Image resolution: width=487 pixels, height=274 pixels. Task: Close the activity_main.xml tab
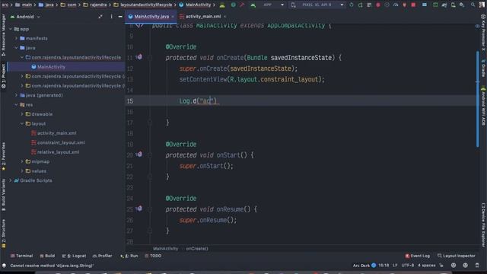(225, 17)
